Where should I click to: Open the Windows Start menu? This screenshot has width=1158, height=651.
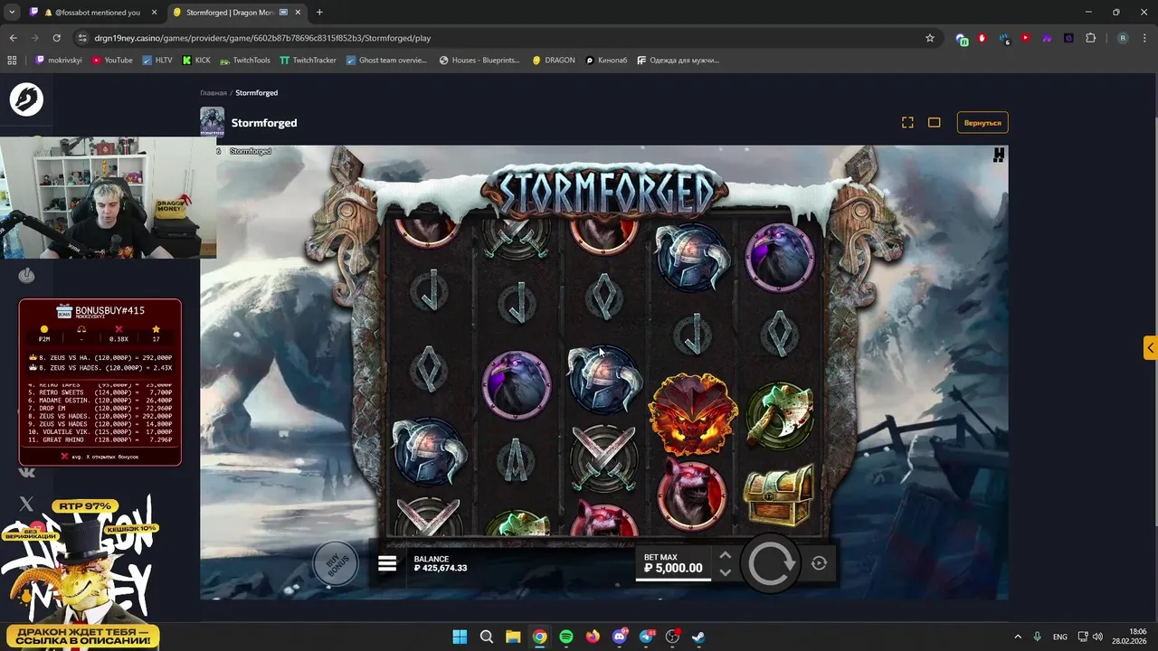(x=460, y=637)
